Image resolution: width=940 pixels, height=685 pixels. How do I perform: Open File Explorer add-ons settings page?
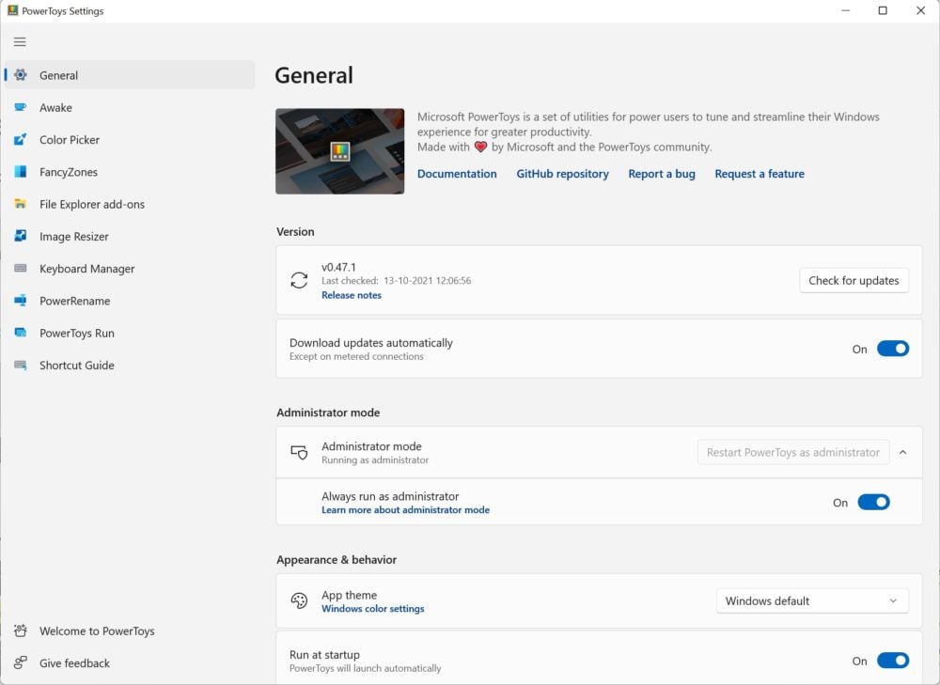pyautogui.click(x=91, y=205)
